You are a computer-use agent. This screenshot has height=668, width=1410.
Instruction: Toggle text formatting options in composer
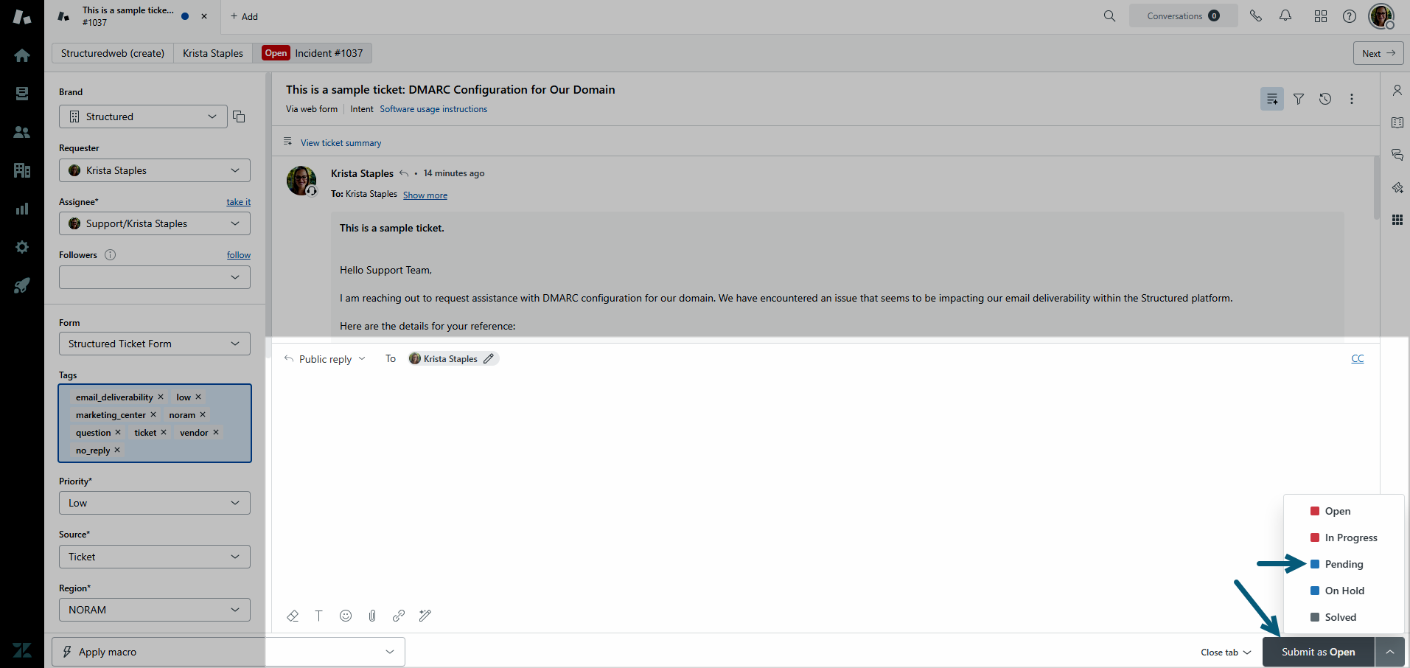tap(318, 616)
